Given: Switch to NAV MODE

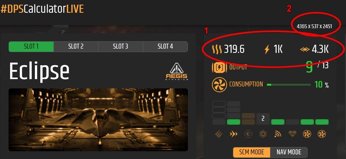Looking at the screenshot, I should 289,152.
